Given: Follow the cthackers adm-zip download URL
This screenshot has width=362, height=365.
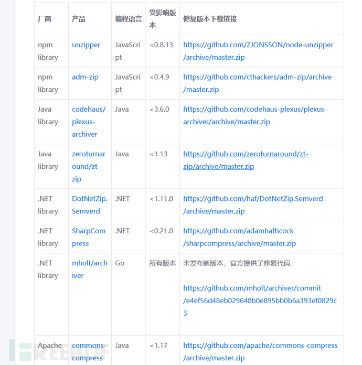Looking at the screenshot, I should (x=258, y=83).
